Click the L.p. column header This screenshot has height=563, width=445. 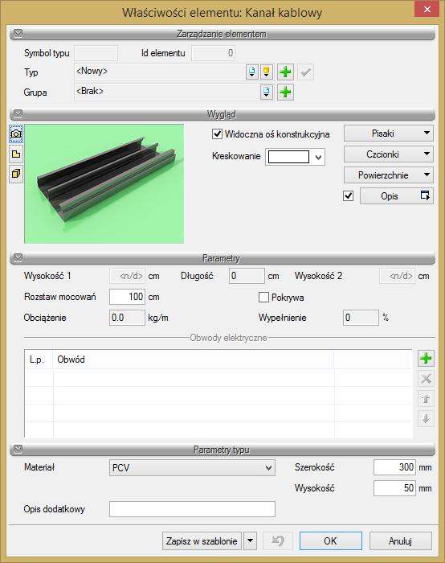click(39, 360)
